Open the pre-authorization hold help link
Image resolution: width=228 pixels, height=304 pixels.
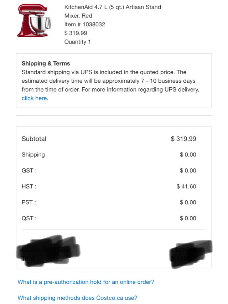pos(86,282)
